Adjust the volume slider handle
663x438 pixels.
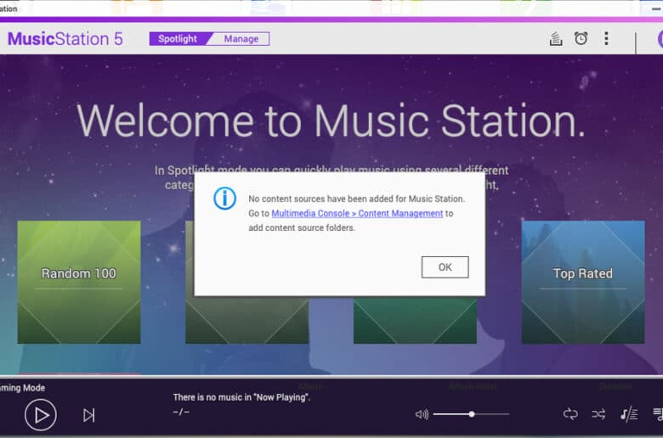click(x=472, y=414)
